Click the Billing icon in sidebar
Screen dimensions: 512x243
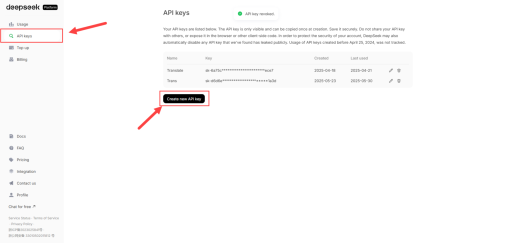pyautogui.click(x=11, y=59)
